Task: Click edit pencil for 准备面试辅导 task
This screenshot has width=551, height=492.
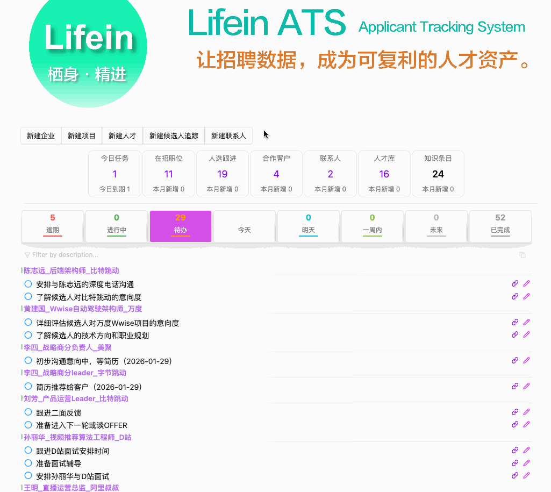Action: (527, 463)
